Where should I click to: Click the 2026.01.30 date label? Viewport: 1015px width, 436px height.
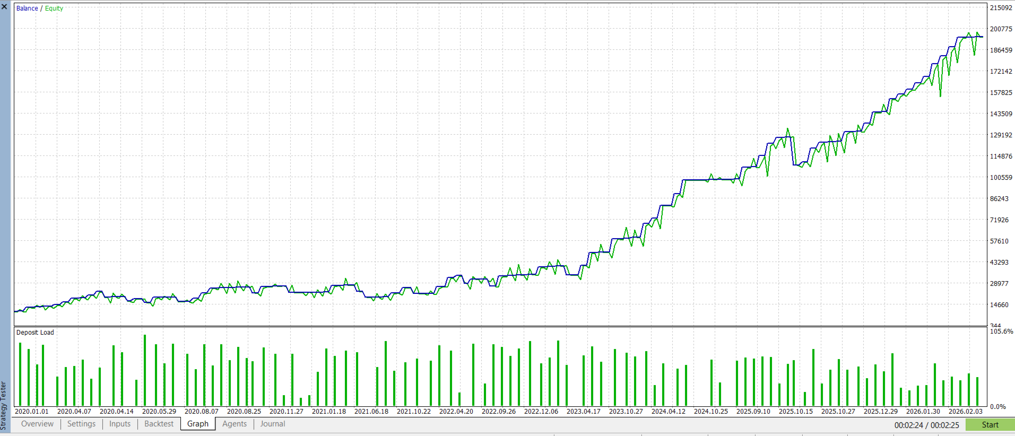(923, 412)
